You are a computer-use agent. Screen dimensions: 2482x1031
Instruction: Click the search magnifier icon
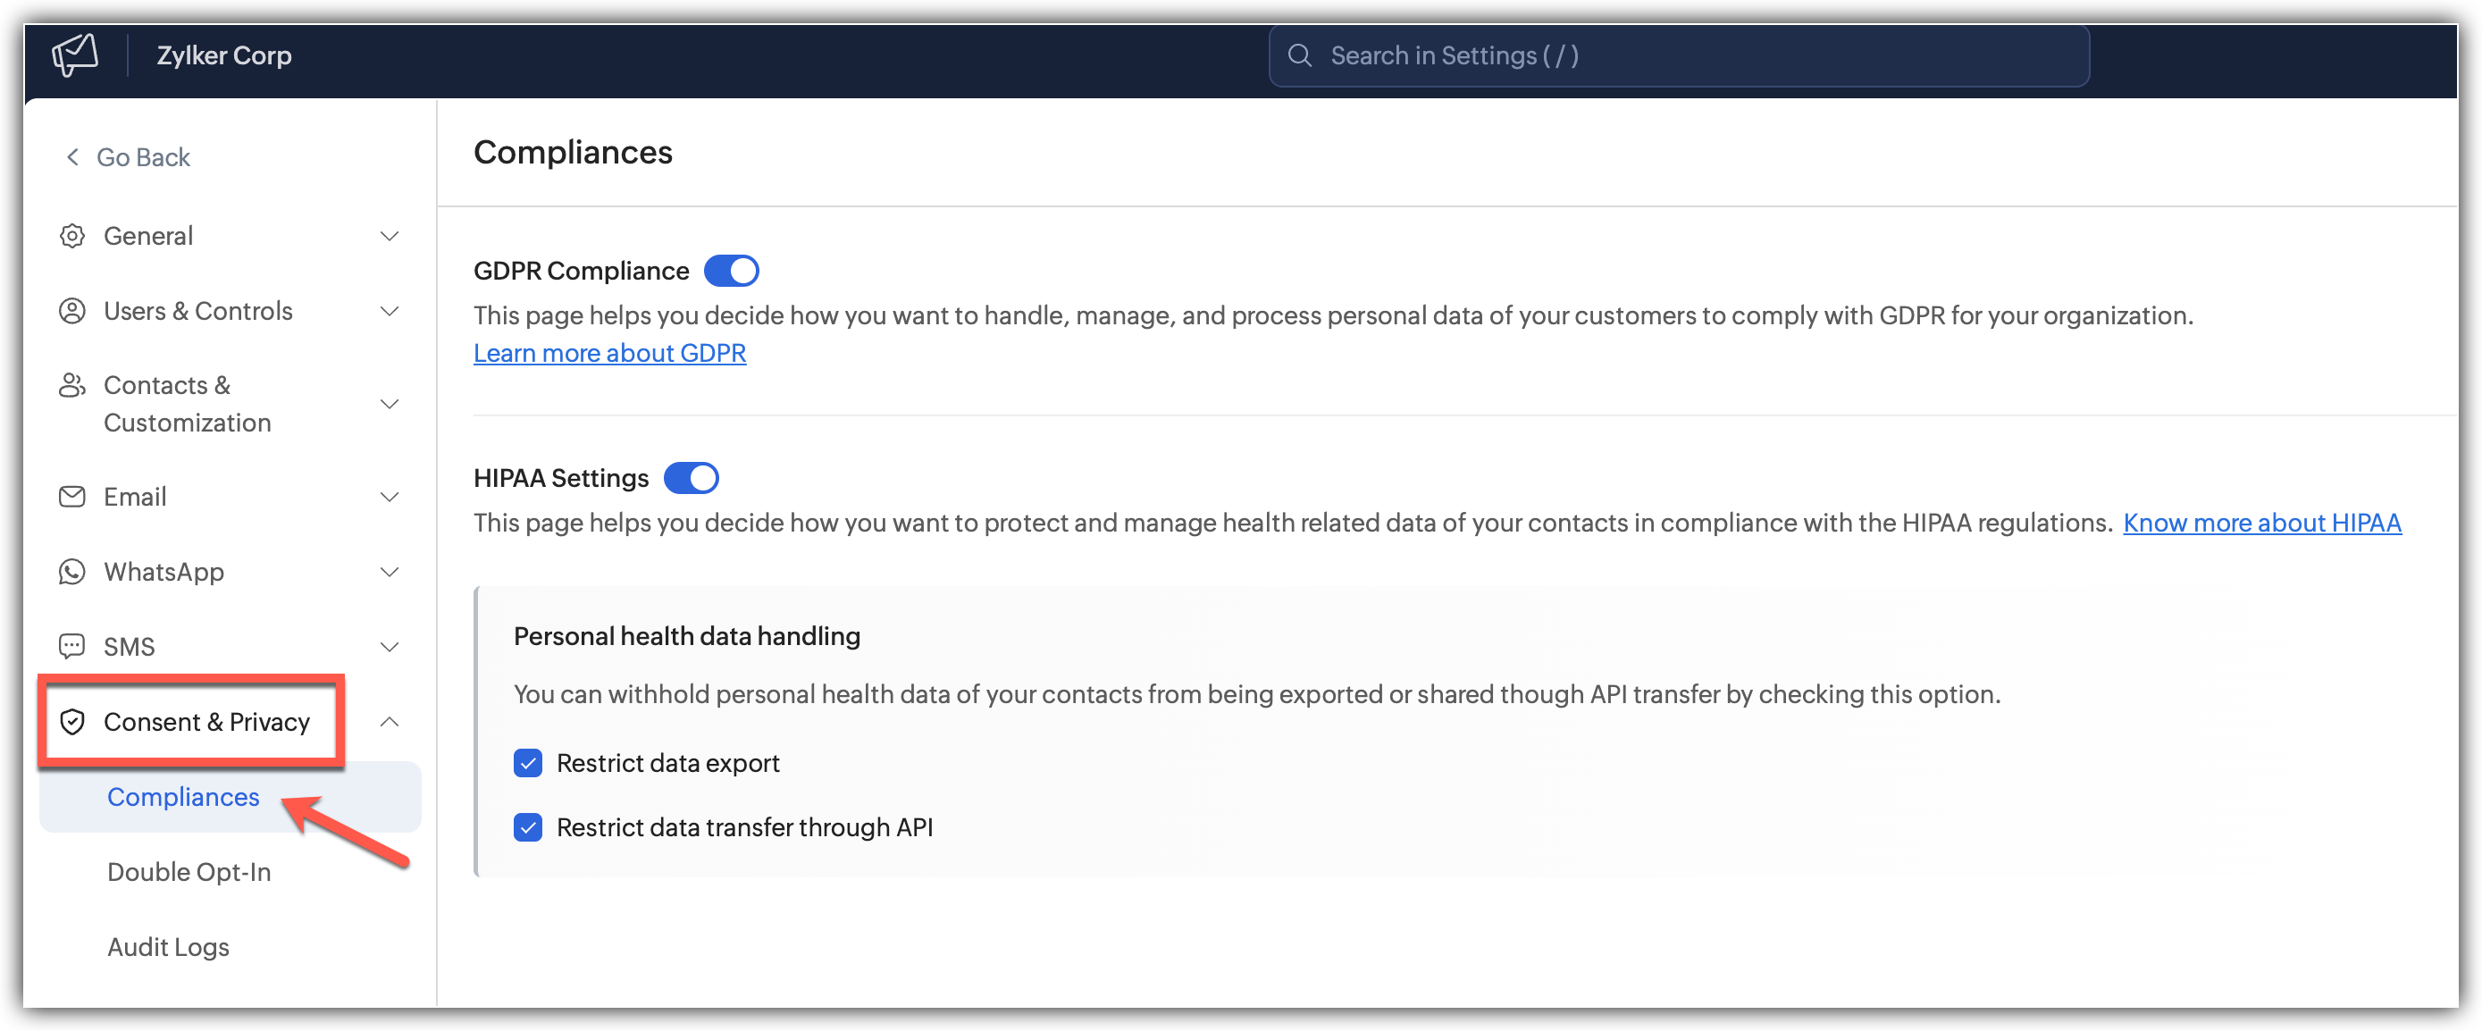1300,54
